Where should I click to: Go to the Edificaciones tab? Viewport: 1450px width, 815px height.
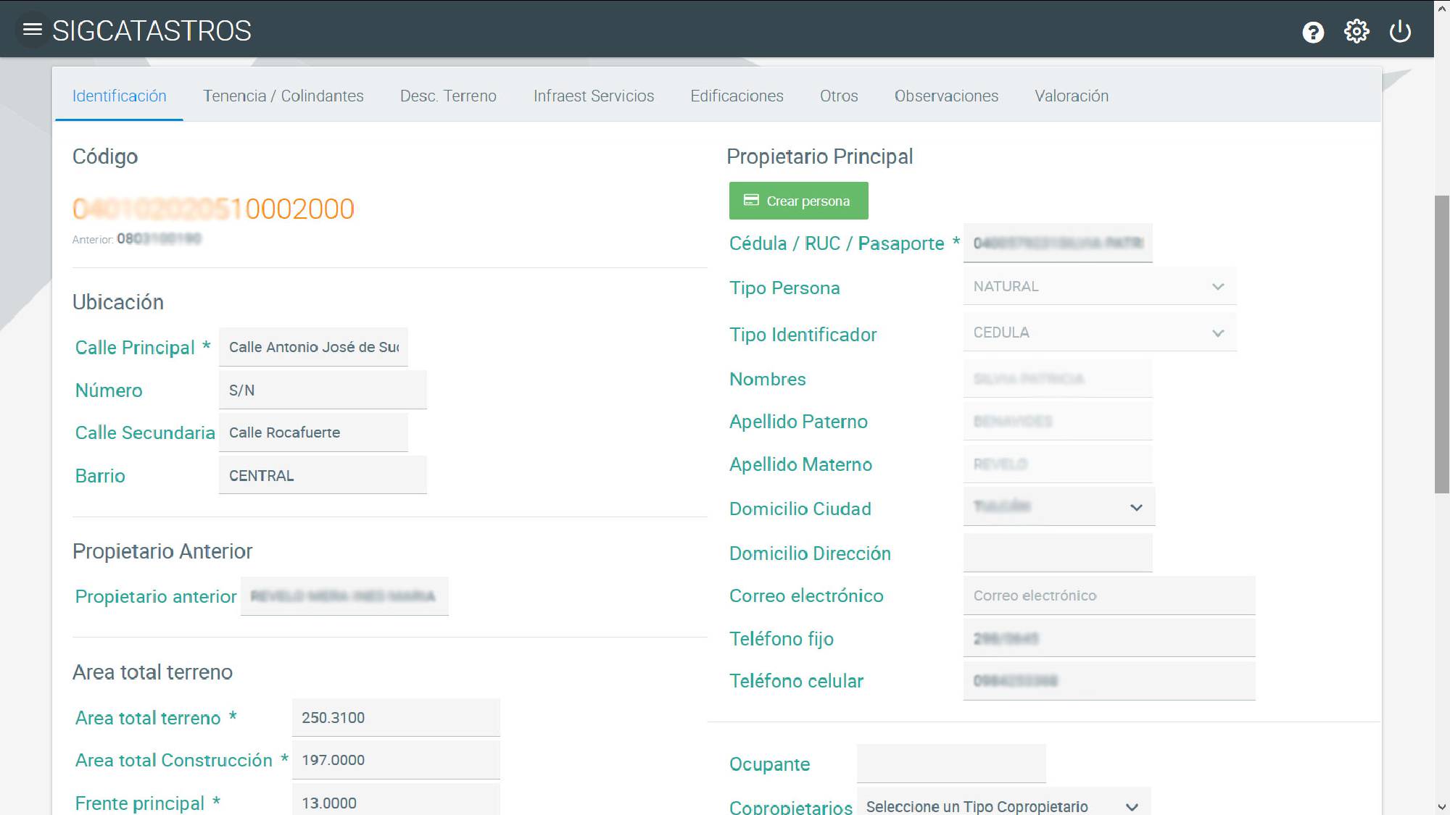tap(737, 96)
